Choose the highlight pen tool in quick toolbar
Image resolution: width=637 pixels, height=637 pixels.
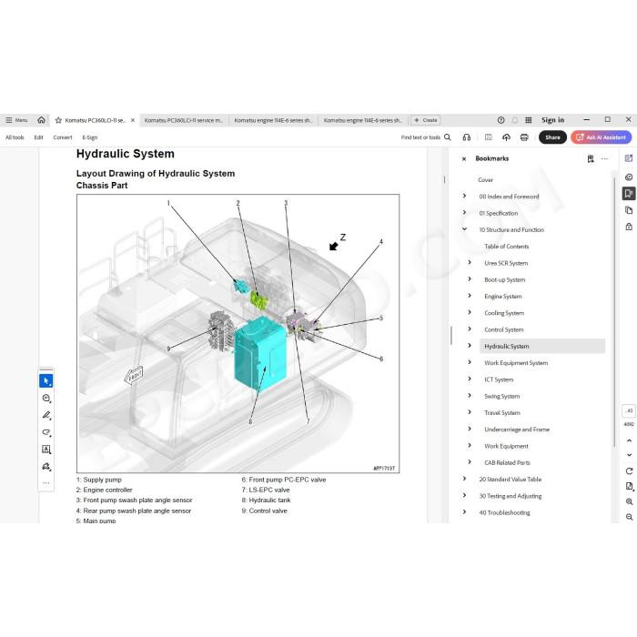[45, 415]
